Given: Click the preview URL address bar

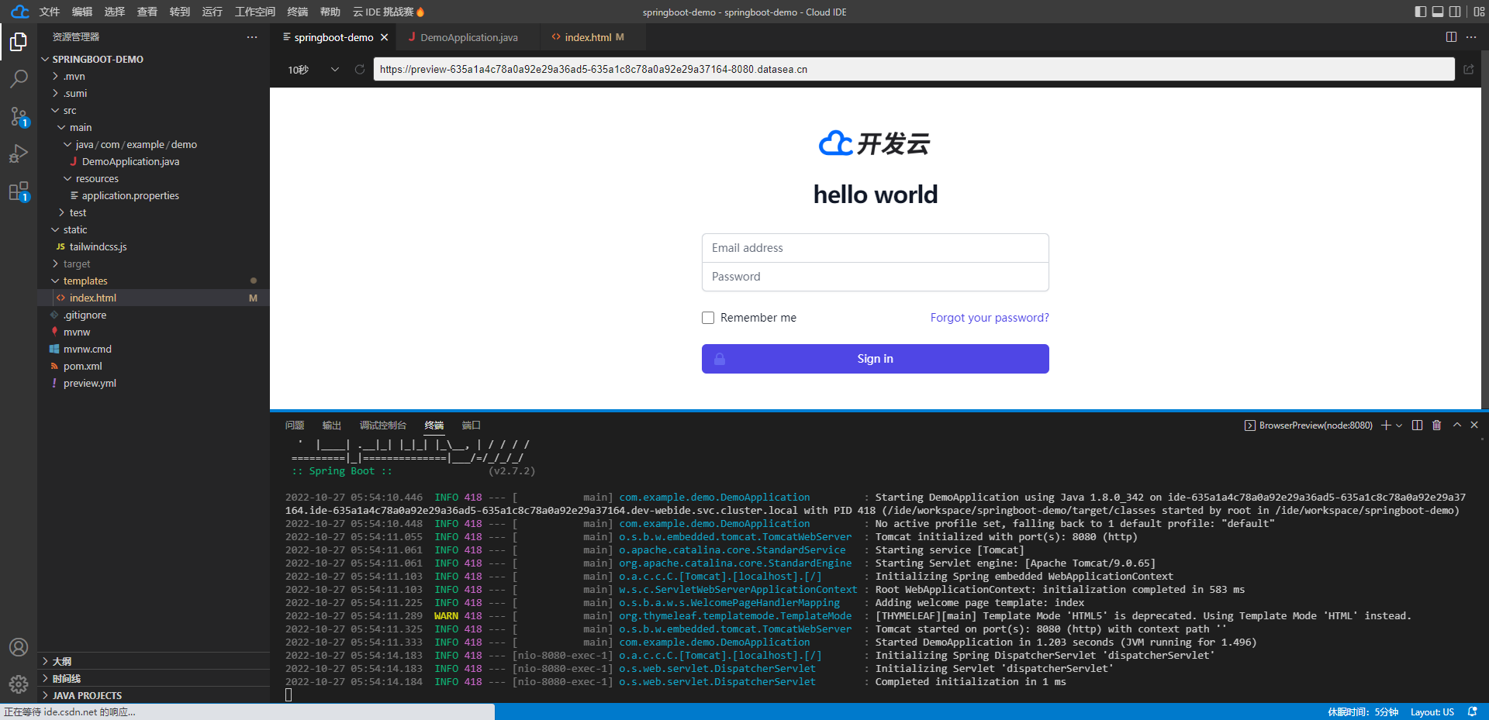Looking at the screenshot, I should (x=914, y=69).
